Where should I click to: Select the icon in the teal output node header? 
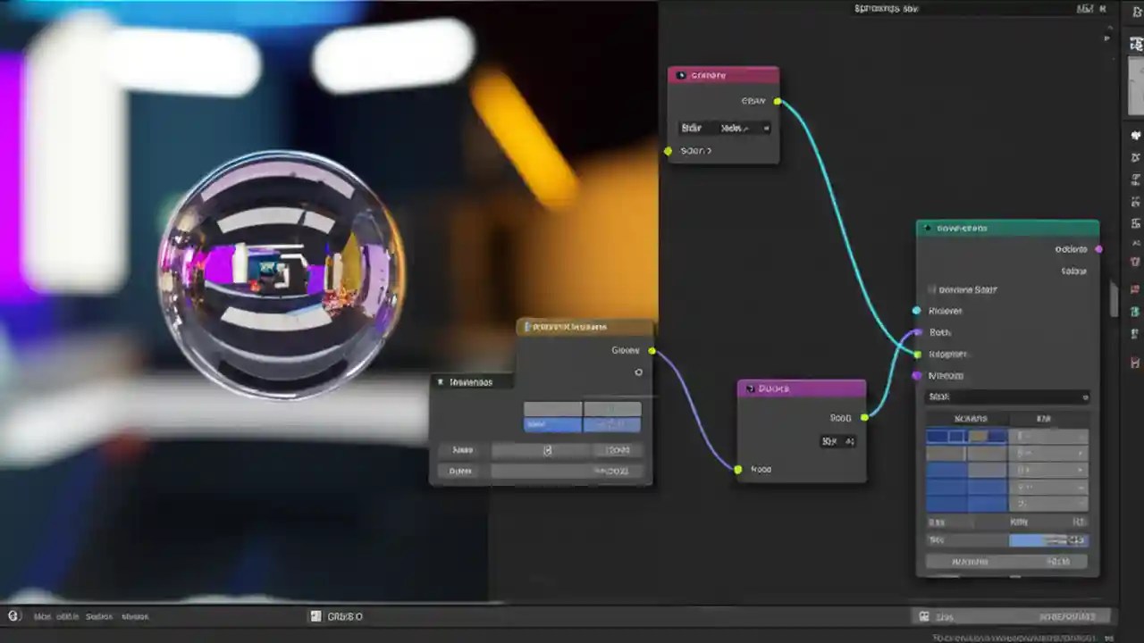click(x=927, y=227)
